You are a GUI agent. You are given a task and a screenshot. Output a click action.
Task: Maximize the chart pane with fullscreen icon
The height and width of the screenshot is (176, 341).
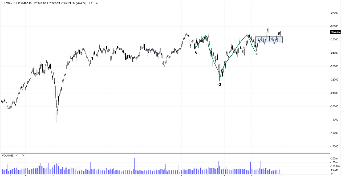tap(91, 3)
